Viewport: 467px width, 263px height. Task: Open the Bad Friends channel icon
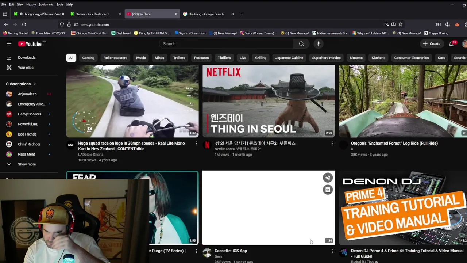point(9,134)
